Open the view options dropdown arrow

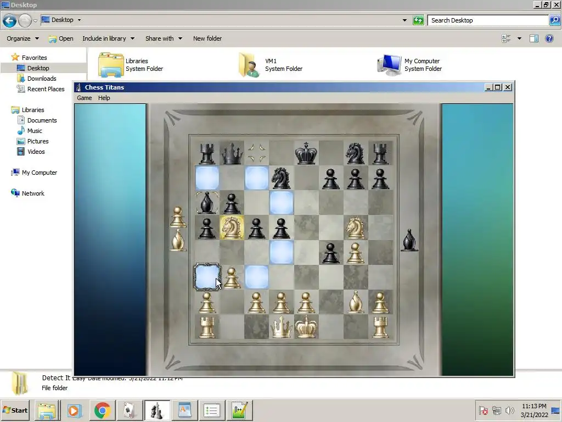tap(519, 38)
